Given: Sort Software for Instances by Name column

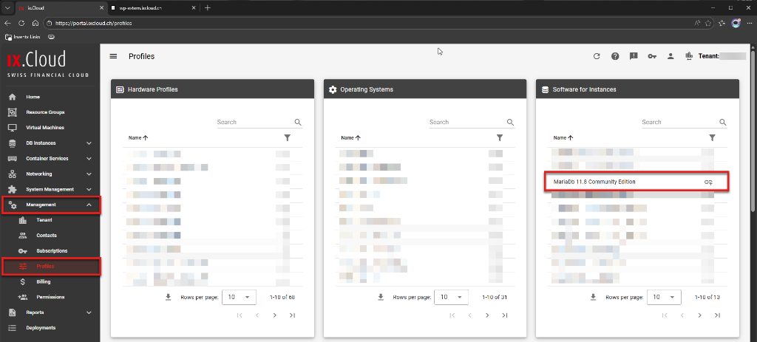Looking at the screenshot, I should coord(563,138).
